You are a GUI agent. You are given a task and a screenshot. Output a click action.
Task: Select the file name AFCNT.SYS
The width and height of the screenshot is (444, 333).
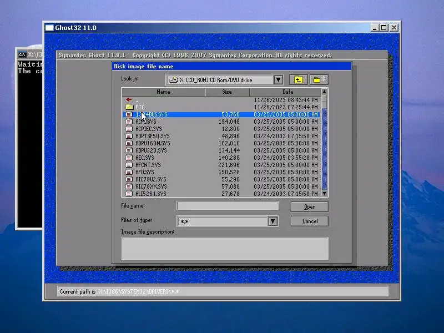click(148, 165)
